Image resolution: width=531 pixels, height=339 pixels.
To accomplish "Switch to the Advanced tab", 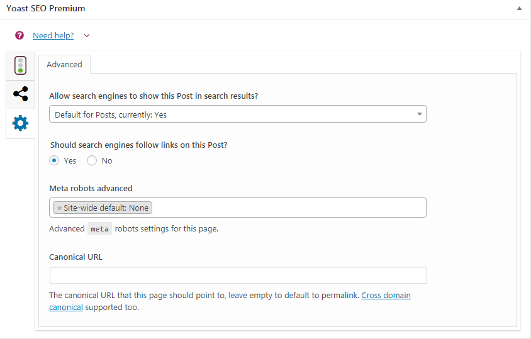I will (x=64, y=64).
